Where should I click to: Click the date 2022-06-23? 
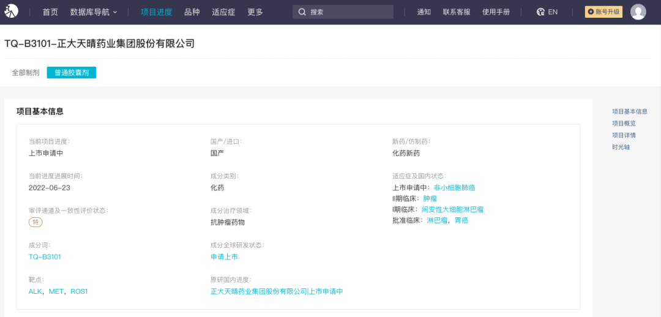pyautogui.click(x=50, y=188)
